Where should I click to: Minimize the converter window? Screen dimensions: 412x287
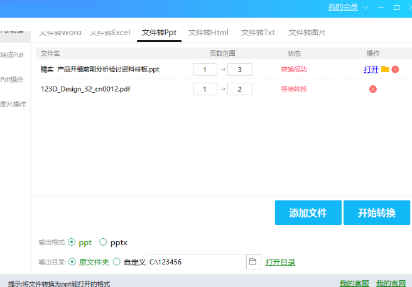(381, 8)
